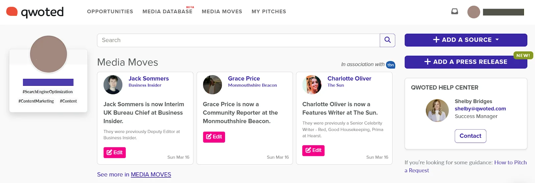Click Sun Mar 16 date on Charlotte Oliver card
The height and width of the screenshot is (183, 535).
[x=377, y=157]
